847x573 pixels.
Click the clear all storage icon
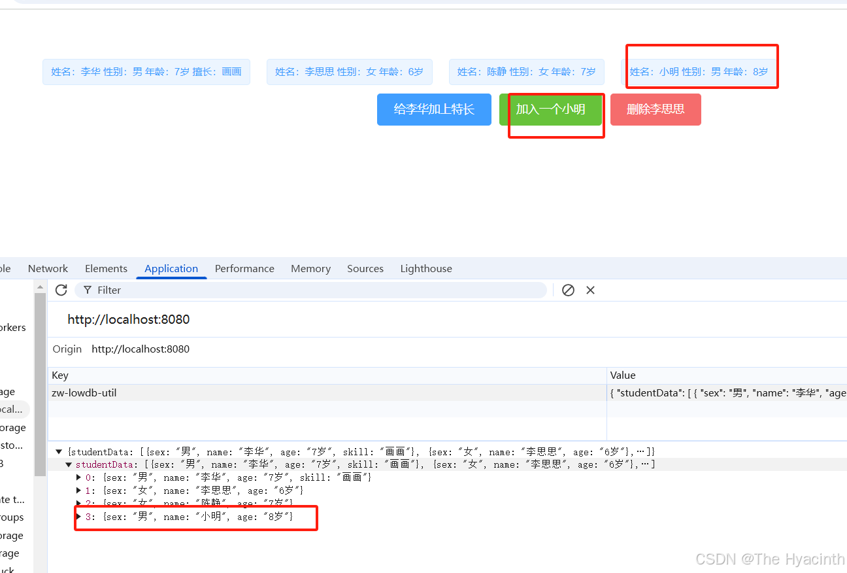567,290
